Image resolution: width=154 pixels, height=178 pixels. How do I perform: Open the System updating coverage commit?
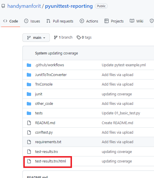coord(56,53)
